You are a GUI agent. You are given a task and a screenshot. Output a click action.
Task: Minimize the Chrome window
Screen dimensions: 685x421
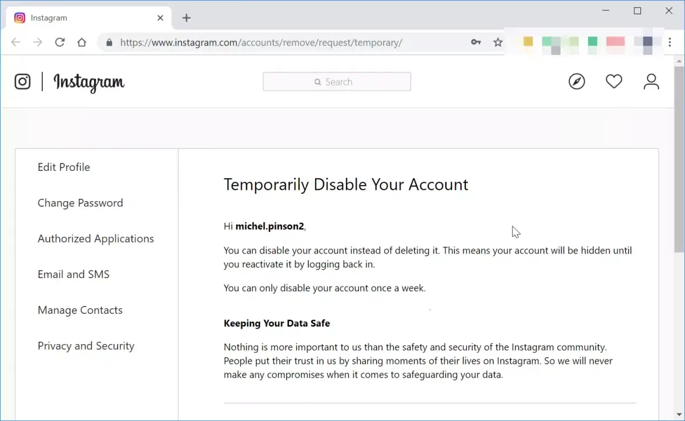point(606,11)
